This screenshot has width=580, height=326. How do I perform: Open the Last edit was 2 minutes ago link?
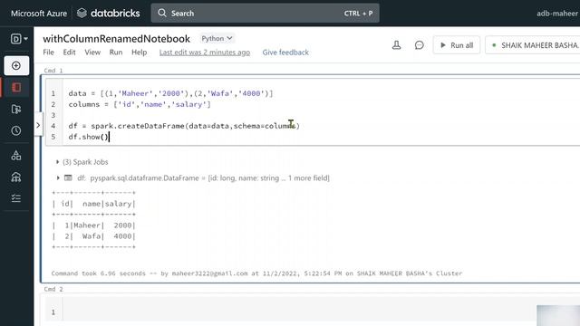[205, 53]
